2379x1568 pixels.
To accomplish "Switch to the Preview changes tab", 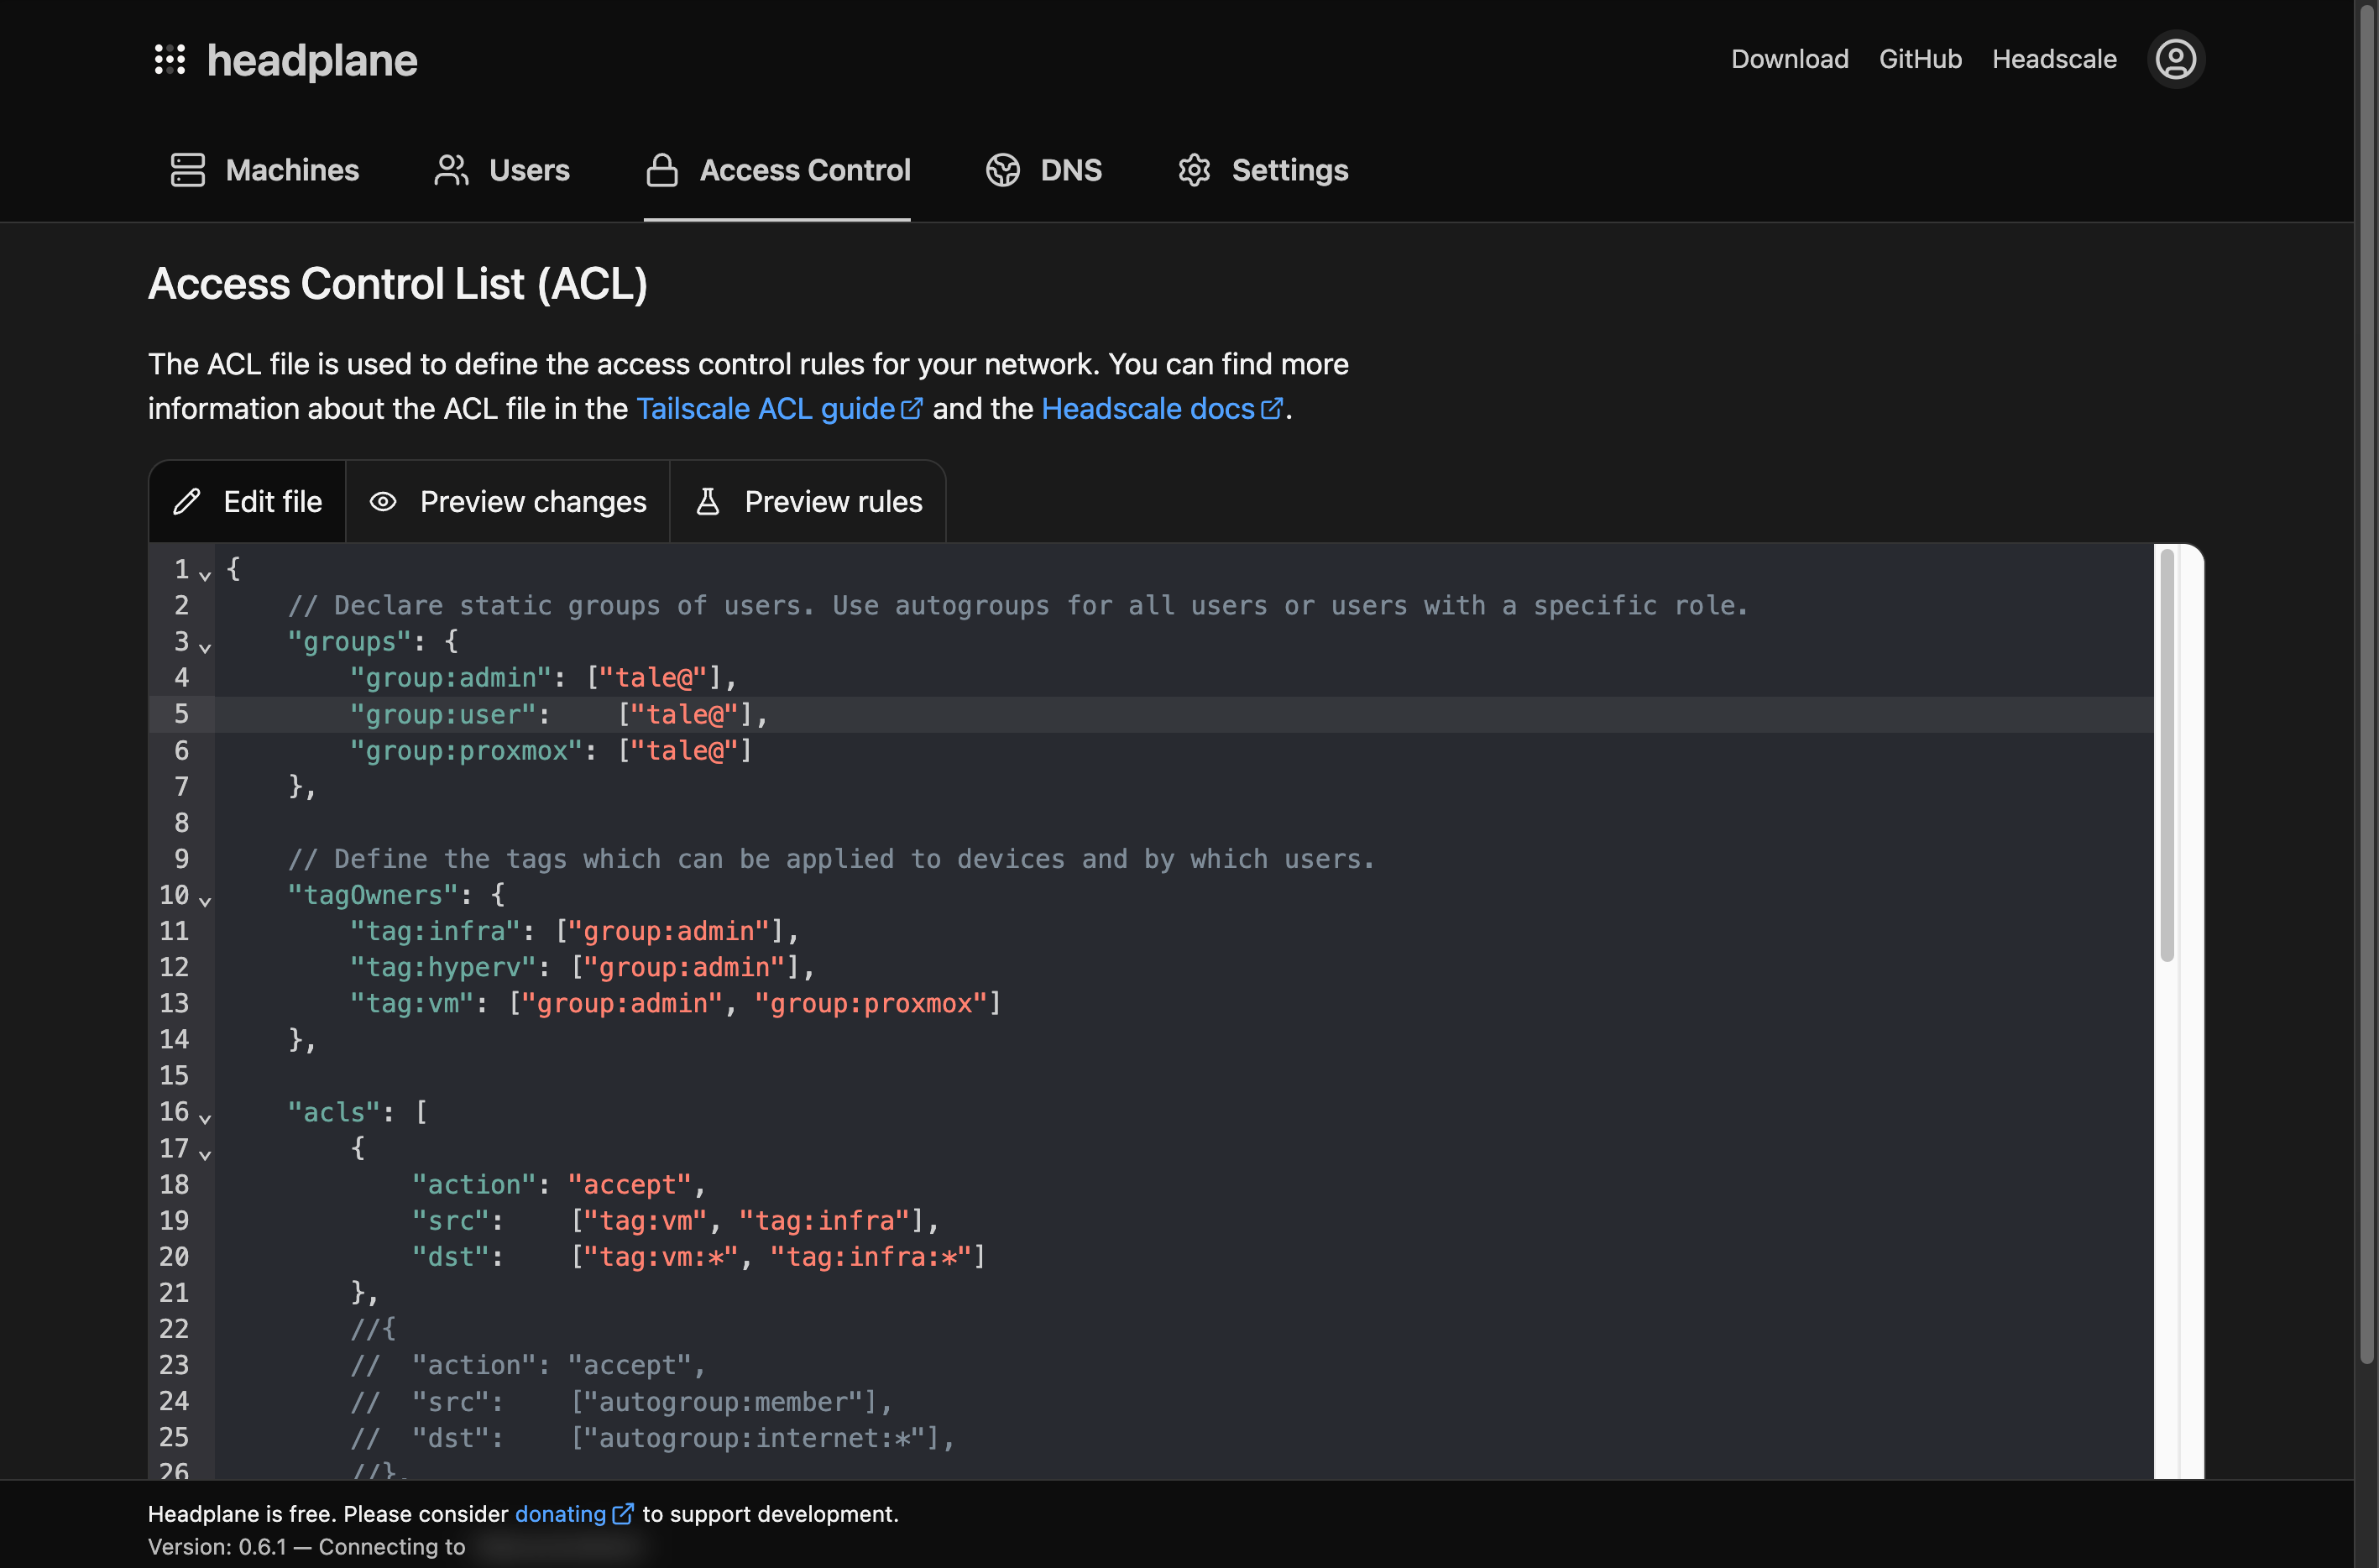I will [x=508, y=501].
